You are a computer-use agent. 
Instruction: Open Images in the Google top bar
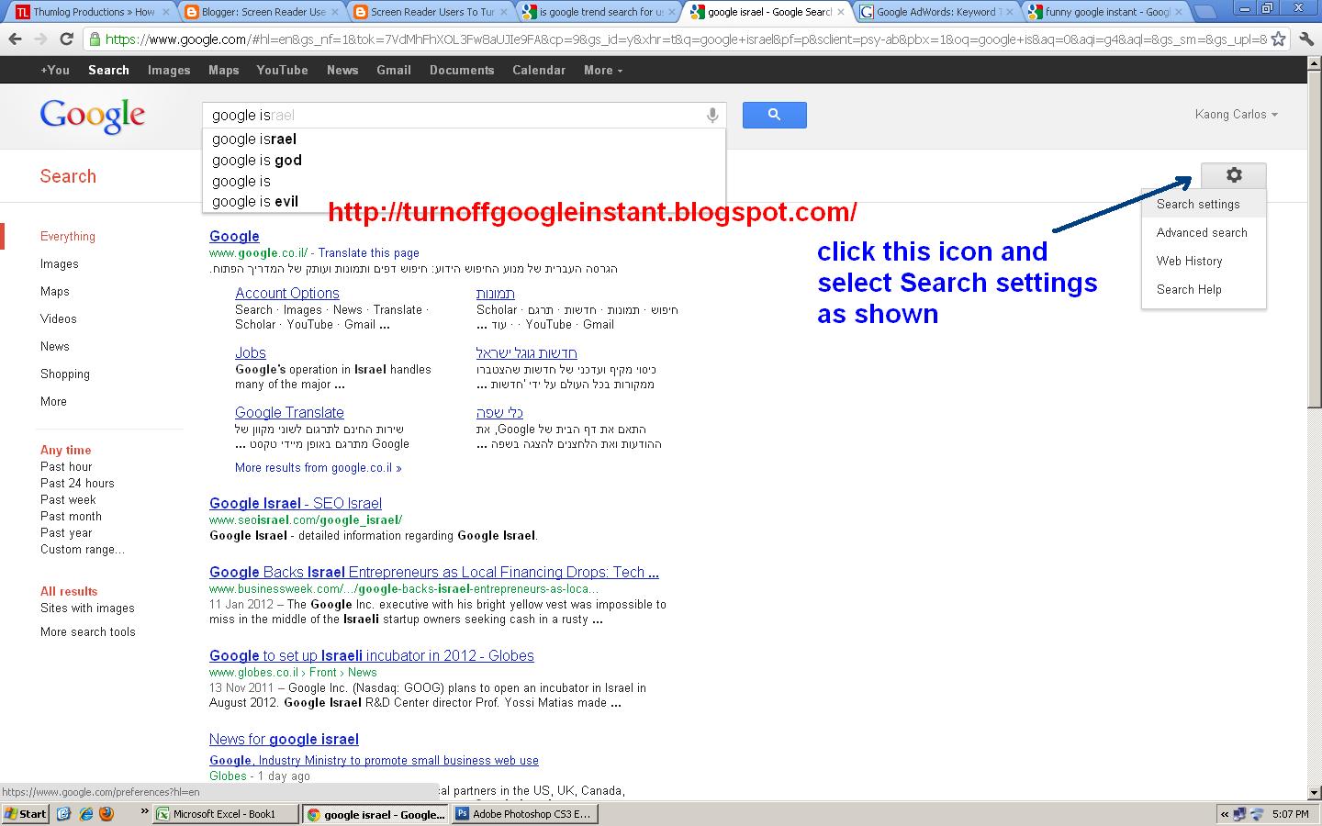(169, 70)
